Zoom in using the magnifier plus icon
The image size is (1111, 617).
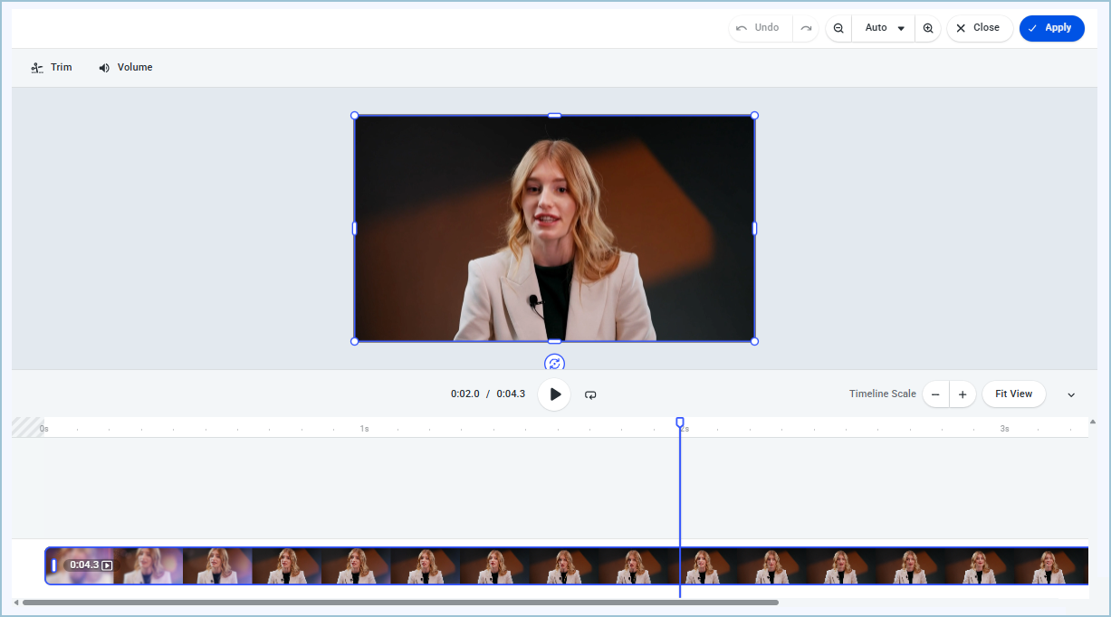point(927,28)
